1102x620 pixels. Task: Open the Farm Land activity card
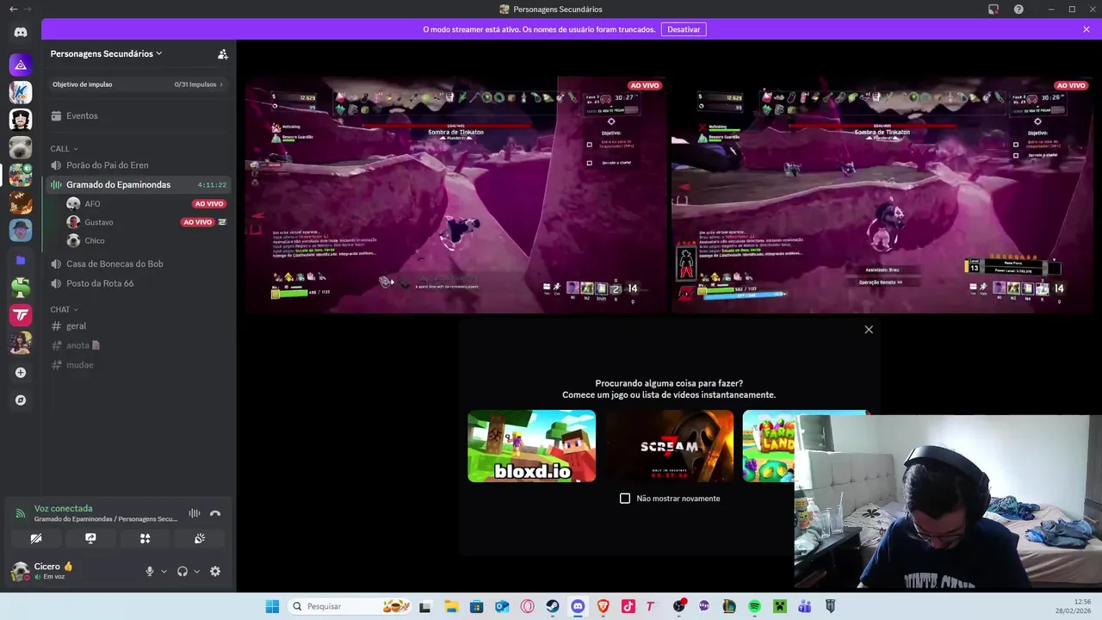(769, 446)
